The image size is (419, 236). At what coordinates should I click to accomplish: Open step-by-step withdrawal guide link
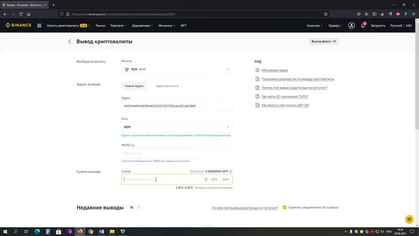[298, 79]
